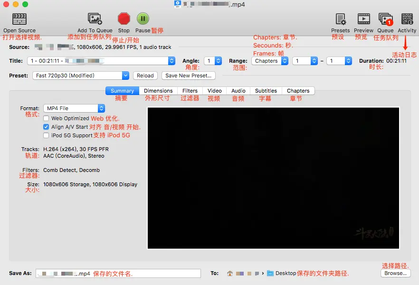Open the Title dropdown
The width and height of the screenshot is (419, 285).
[x=101, y=61]
